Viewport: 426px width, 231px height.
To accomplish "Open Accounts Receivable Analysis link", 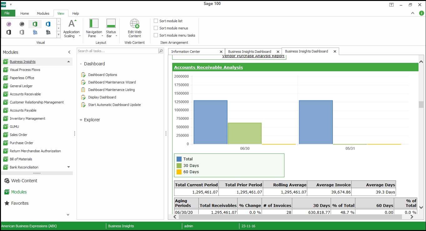I will (208, 67).
